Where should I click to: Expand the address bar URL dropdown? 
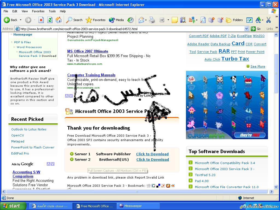pyautogui.click(x=246, y=29)
